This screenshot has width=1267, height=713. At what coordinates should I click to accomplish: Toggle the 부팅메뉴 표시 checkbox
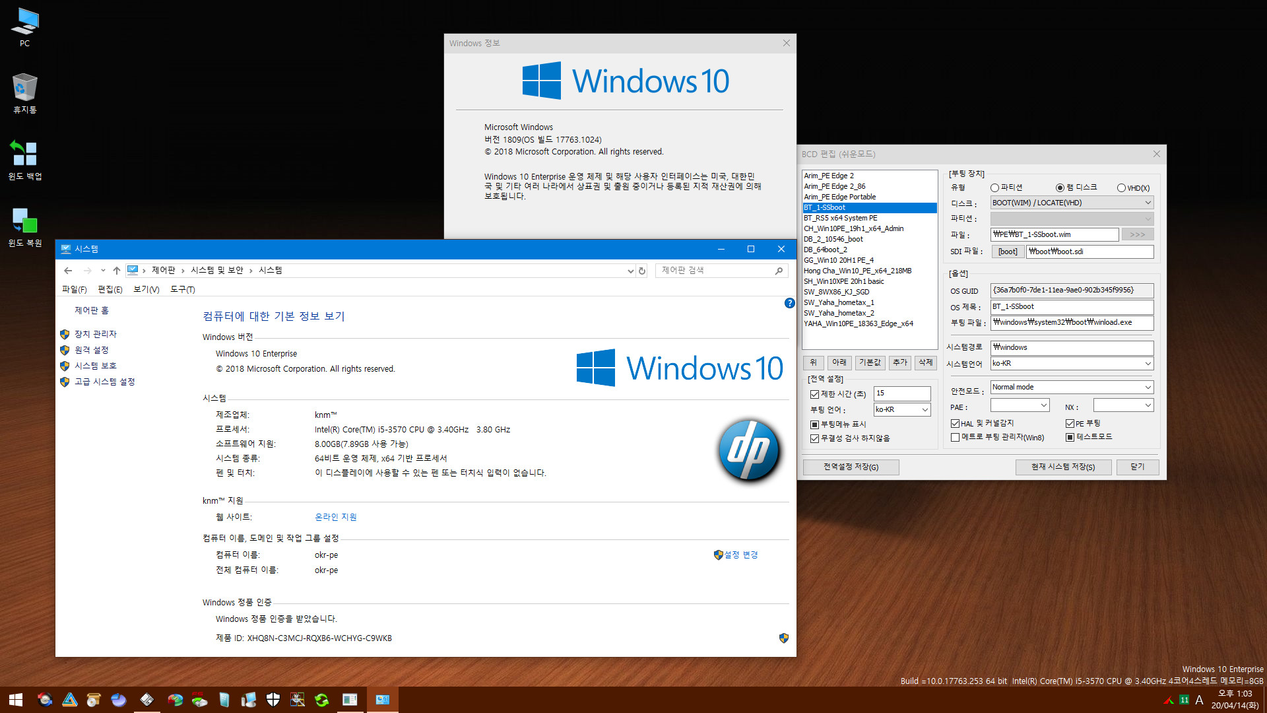pos(814,424)
